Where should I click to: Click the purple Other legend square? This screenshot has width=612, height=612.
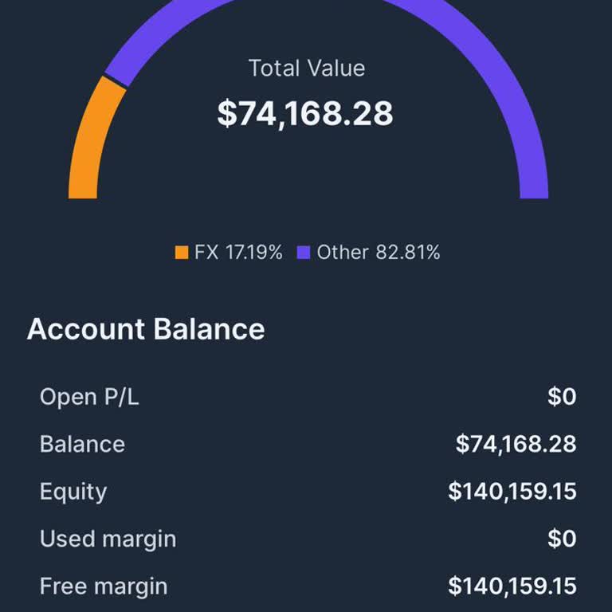(303, 253)
